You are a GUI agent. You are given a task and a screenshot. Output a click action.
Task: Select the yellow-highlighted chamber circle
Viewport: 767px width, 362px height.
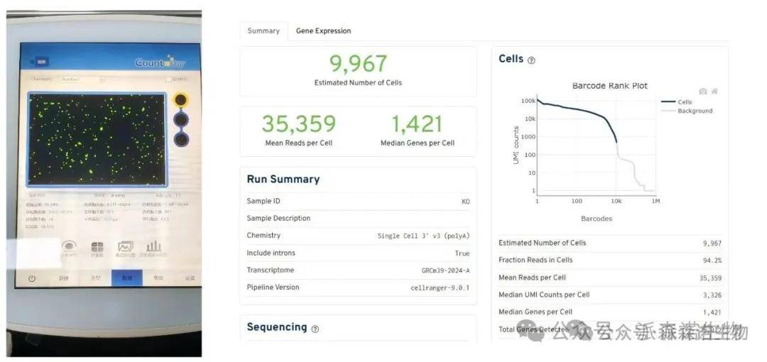tap(181, 100)
